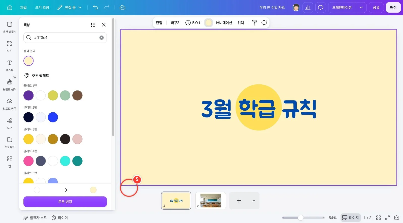Focus the color search input field
This screenshot has height=223, width=403.
click(65, 38)
